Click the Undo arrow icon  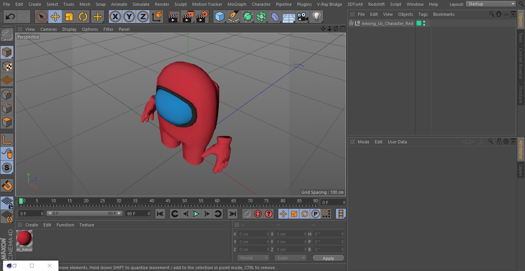[x=10, y=17]
